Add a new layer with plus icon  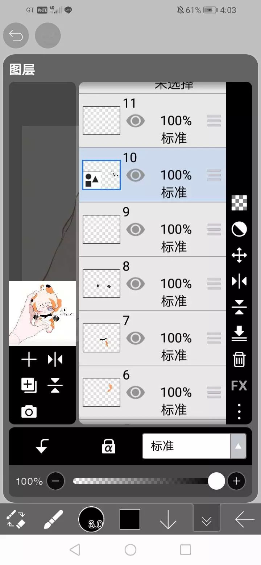coord(29,360)
